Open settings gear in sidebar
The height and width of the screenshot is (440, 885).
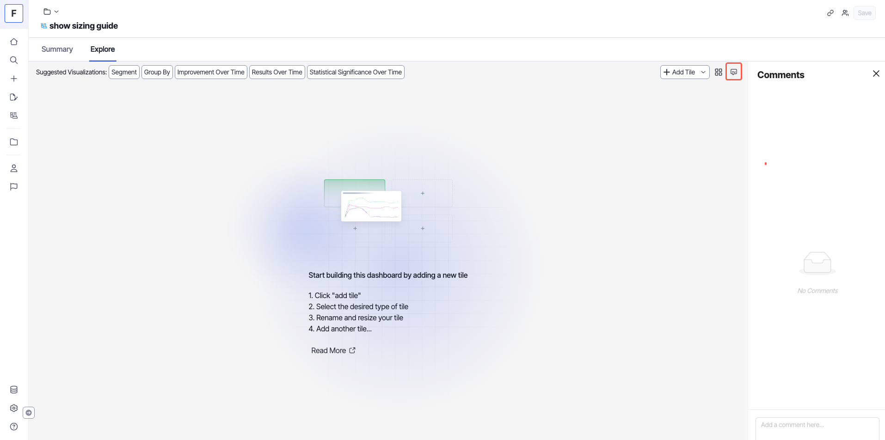[x=14, y=408]
